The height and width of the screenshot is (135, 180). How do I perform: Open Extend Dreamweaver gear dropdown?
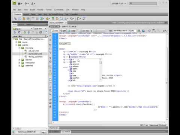tap(27, 3)
